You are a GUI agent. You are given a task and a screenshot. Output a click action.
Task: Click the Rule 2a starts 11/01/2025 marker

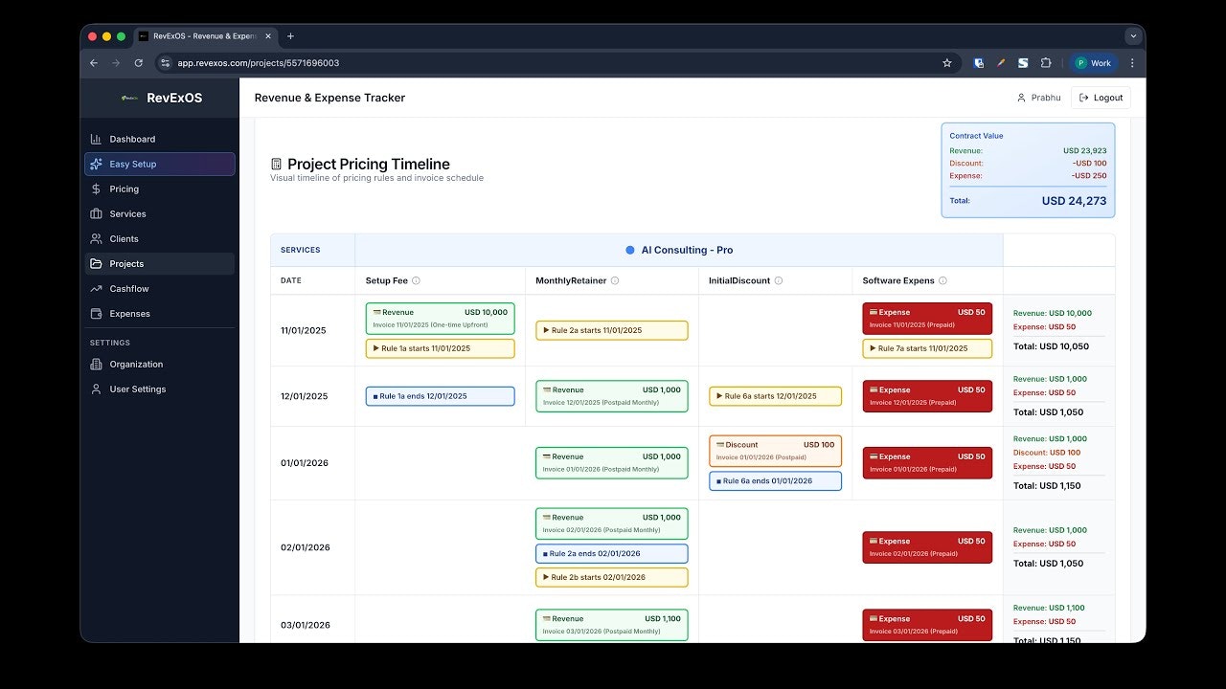pyautogui.click(x=611, y=330)
